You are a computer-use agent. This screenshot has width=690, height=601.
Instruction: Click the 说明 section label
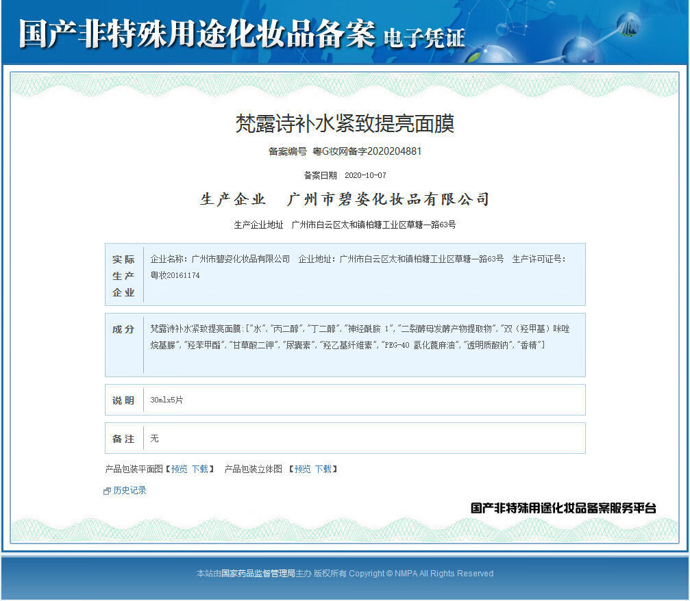click(123, 400)
